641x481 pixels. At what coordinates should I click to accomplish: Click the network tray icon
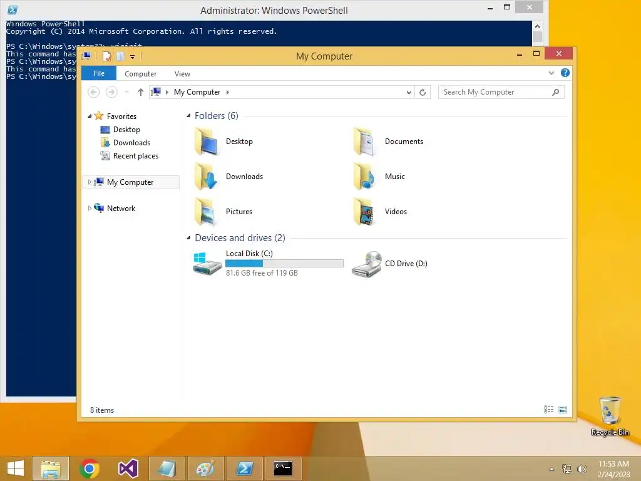tap(567, 469)
